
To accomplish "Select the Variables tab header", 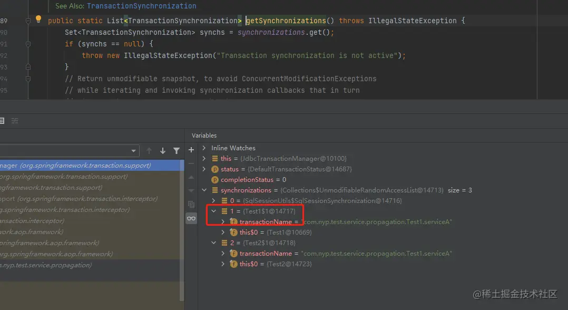I will [x=204, y=135].
